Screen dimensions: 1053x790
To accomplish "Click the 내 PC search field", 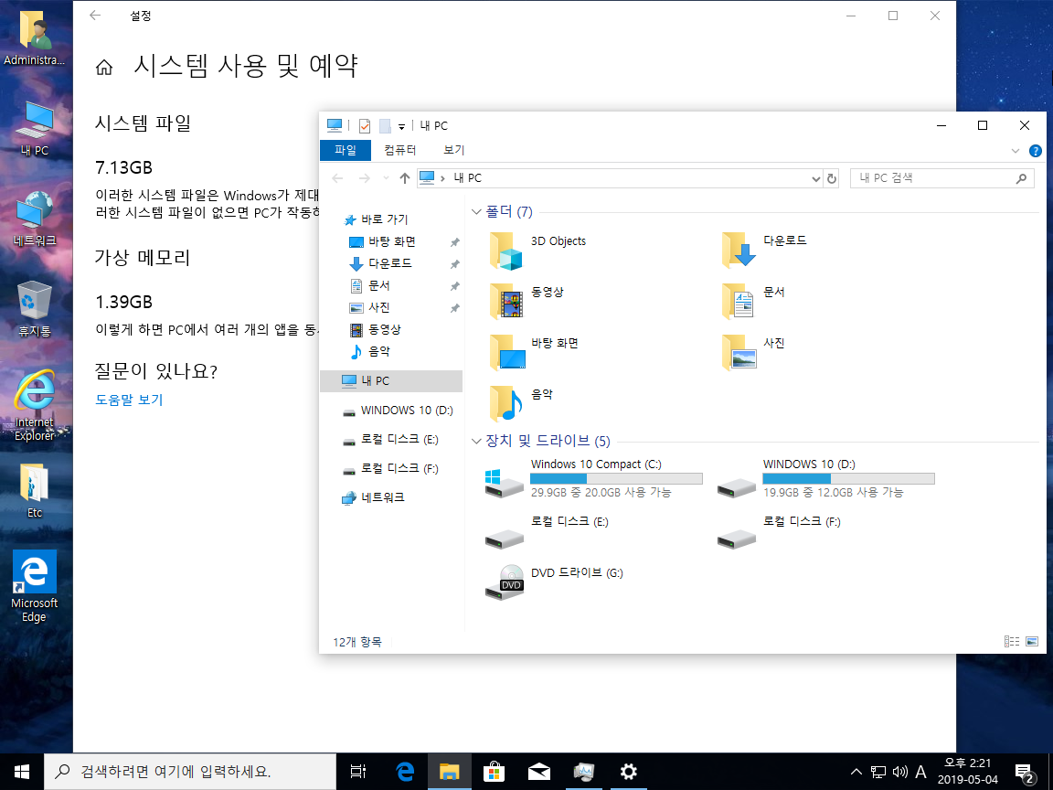I will coord(941,178).
